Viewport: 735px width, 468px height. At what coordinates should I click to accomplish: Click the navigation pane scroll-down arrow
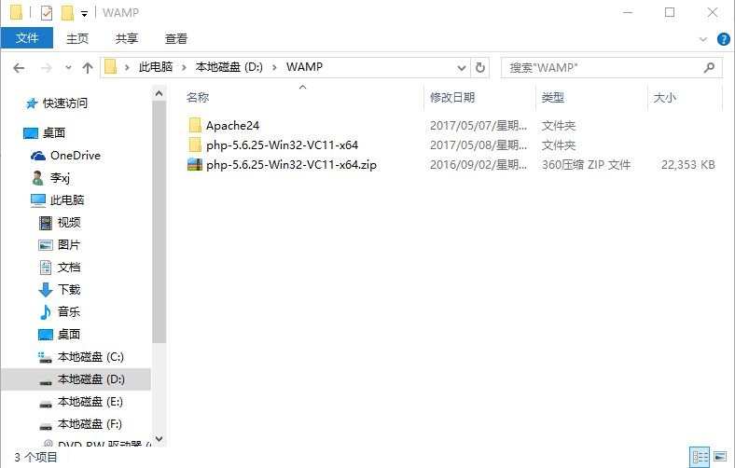point(159,439)
